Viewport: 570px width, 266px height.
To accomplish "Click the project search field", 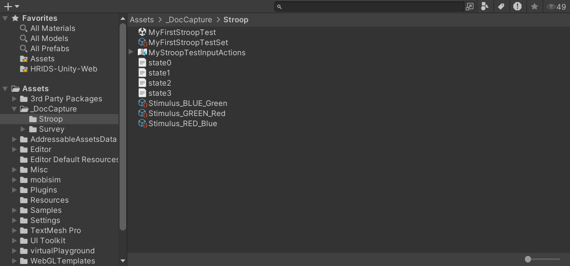I will click(x=369, y=7).
